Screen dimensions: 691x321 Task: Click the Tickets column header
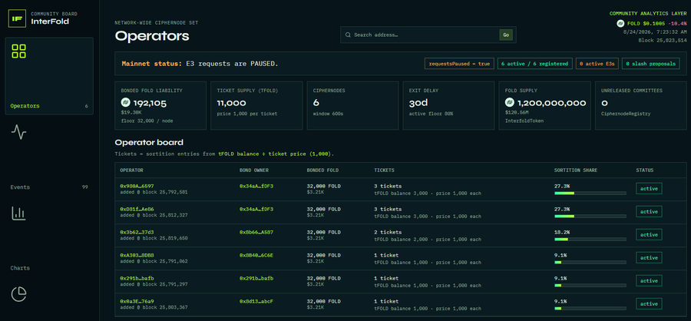click(384, 170)
